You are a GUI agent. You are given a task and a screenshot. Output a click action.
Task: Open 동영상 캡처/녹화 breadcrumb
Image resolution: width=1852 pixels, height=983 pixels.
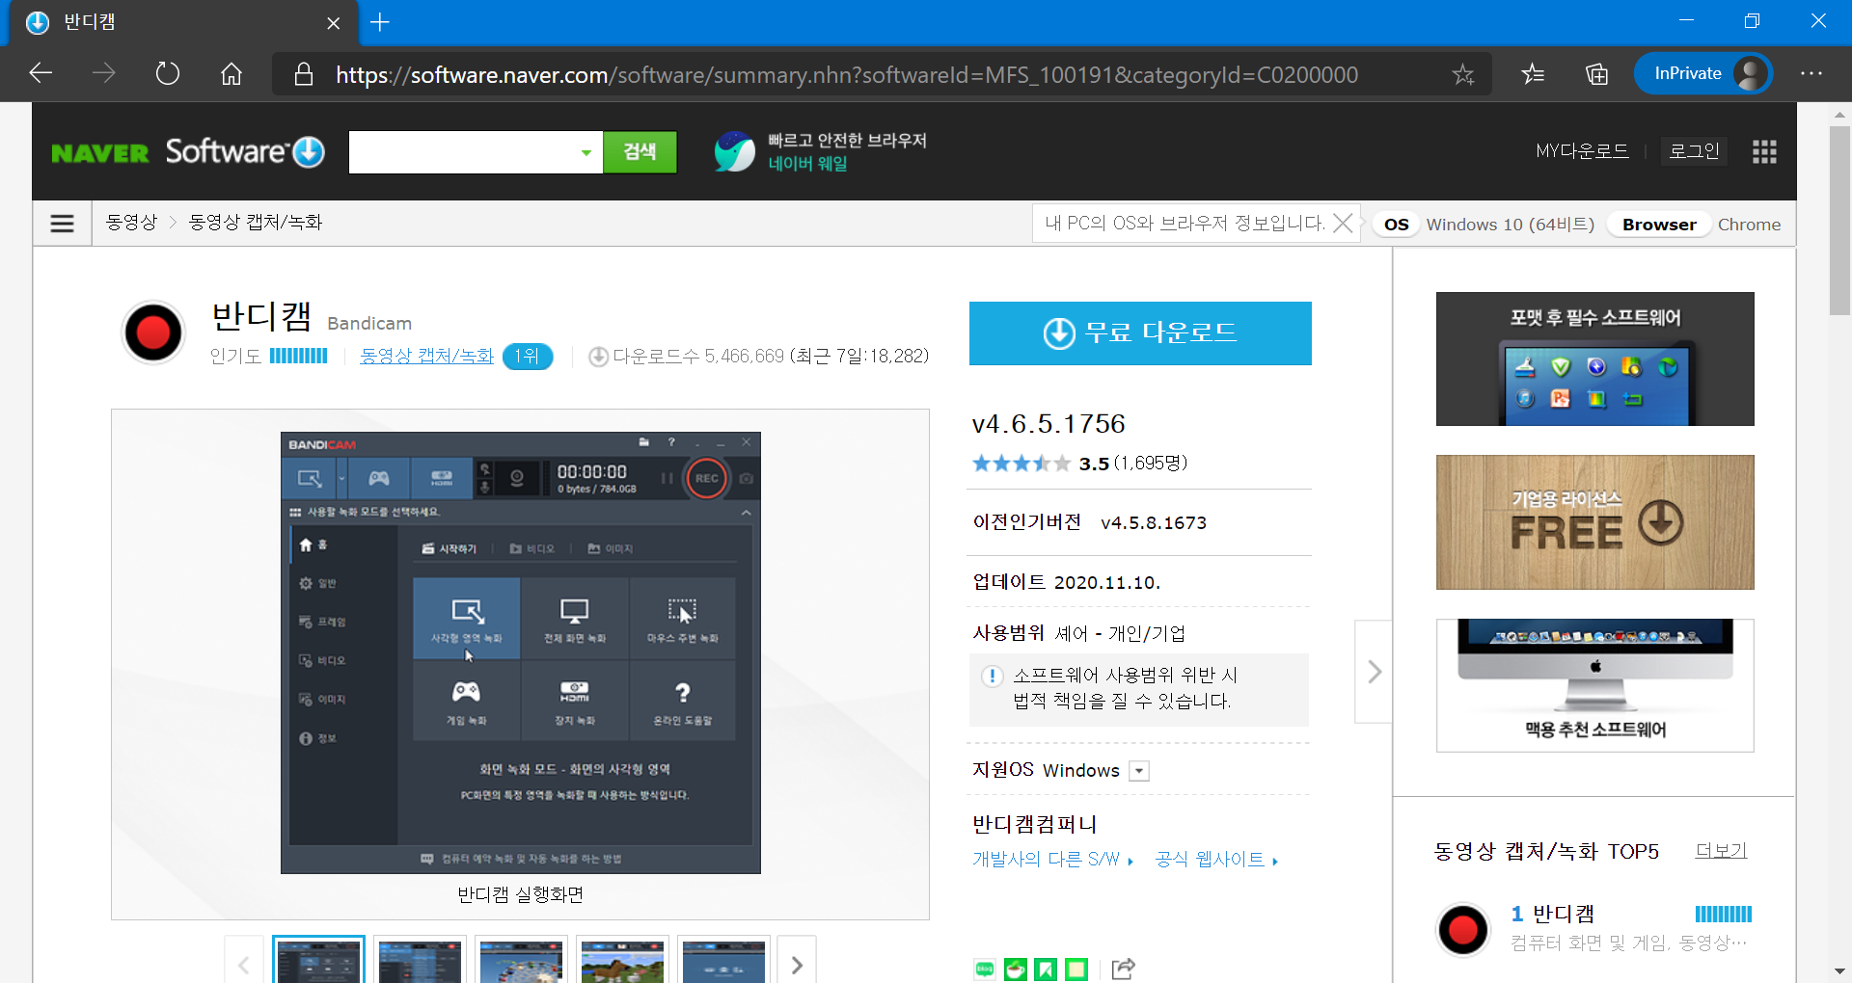click(x=256, y=223)
